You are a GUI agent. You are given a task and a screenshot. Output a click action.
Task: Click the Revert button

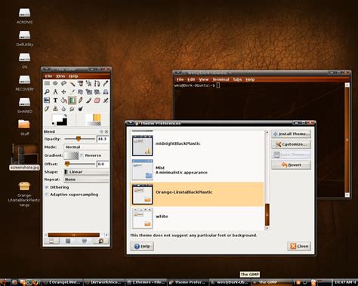(x=291, y=165)
